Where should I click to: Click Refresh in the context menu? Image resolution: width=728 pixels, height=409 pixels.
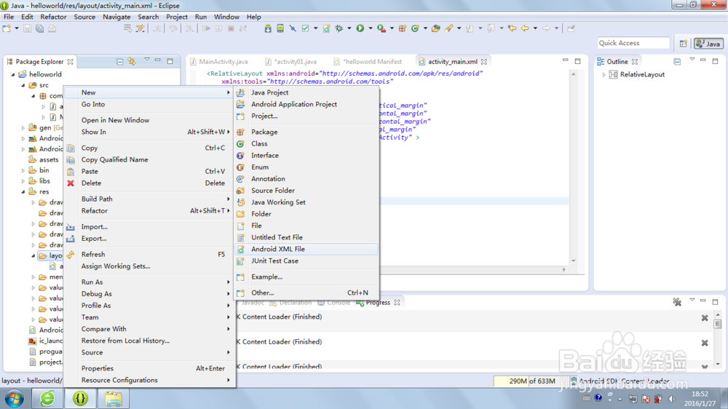tap(149, 255)
